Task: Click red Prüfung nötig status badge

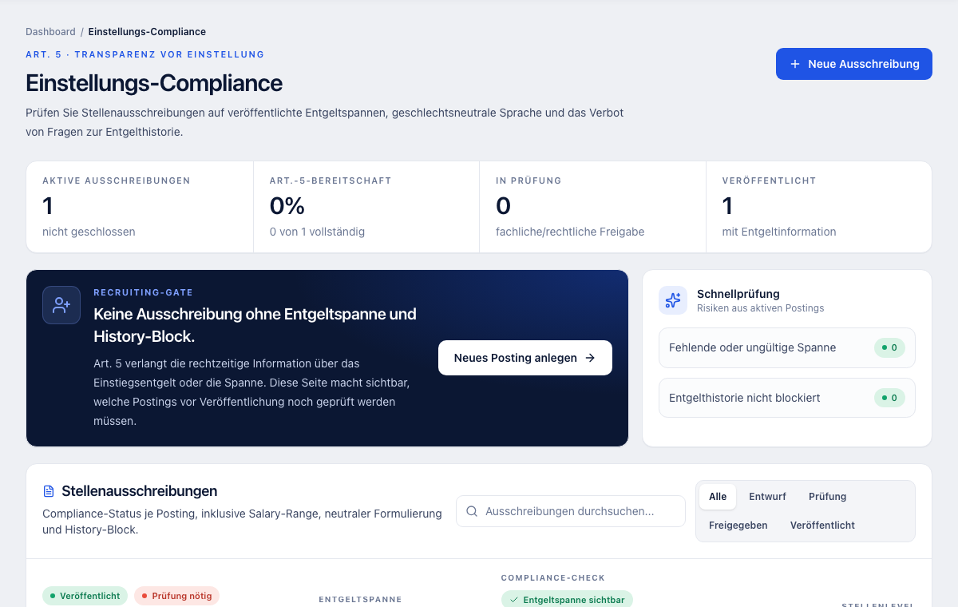Action: click(176, 596)
